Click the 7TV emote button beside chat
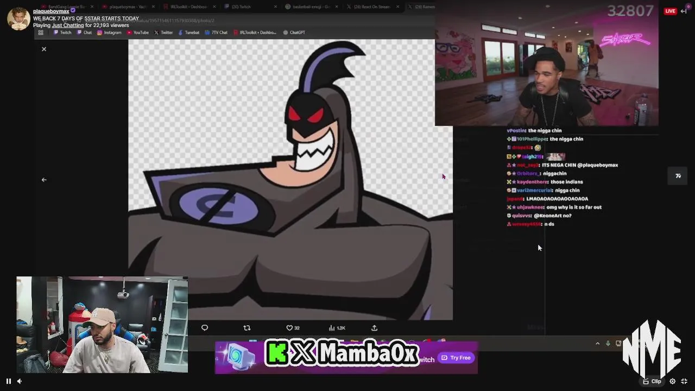Viewport: 695px width, 391px height. (x=678, y=176)
